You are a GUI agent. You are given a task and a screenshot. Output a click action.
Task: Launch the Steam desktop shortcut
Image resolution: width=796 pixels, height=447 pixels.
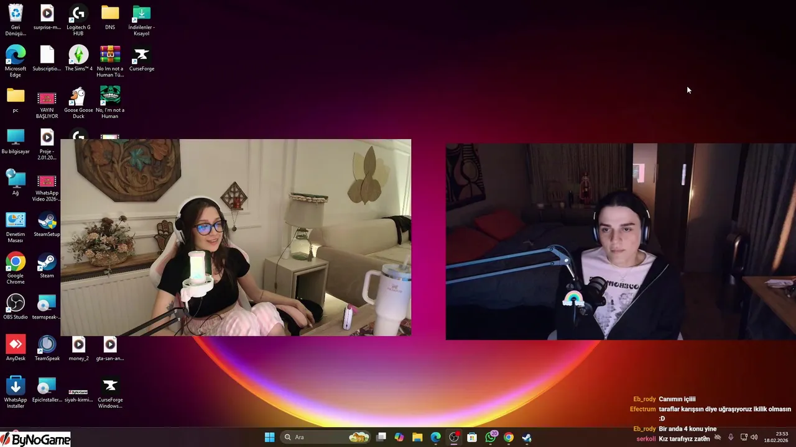click(x=47, y=266)
